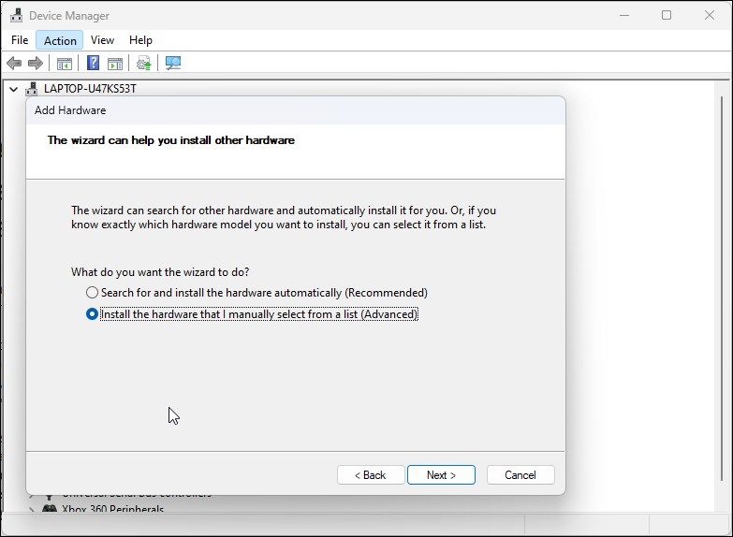Click the Forward arrow toolbar icon

(36, 64)
